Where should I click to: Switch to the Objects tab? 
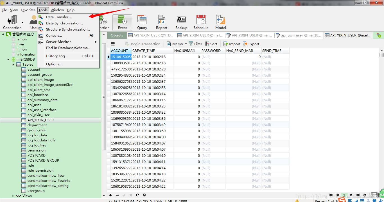(117, 35)
